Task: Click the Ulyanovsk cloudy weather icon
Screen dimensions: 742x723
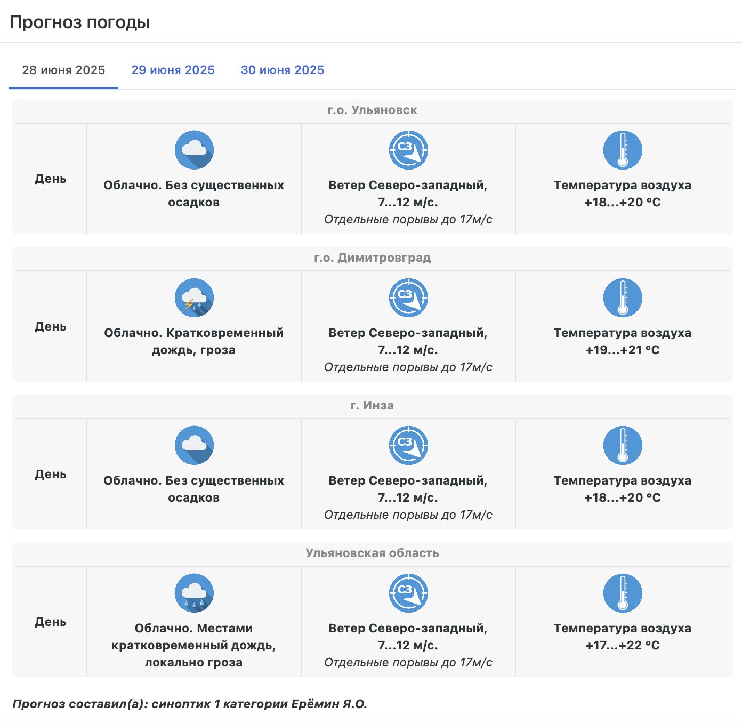Action: (x=194, y=150)
